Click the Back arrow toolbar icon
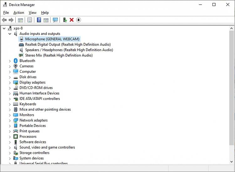This screenshot has width=235, height=172. pyautogui.click(x=4, y=20)
